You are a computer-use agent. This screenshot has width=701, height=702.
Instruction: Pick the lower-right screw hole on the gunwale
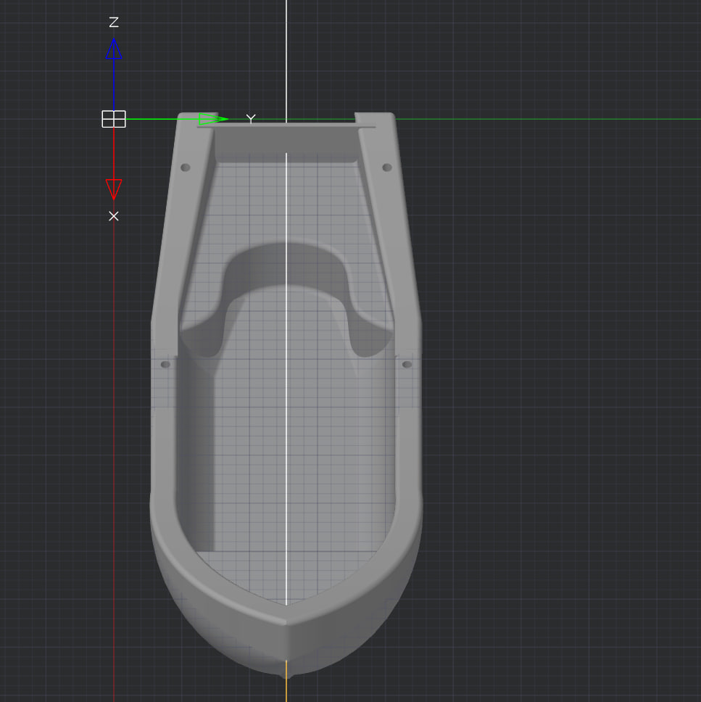click(407, 364)
